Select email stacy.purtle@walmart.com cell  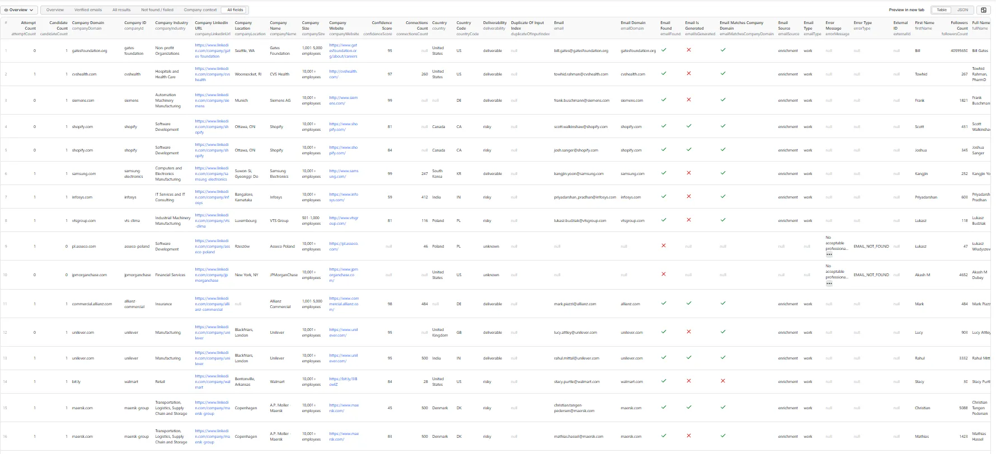tap(576, 382)
